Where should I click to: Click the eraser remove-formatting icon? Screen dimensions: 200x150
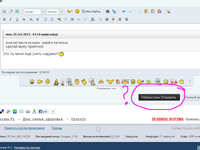pyautogui.click(x=10, y=11)
